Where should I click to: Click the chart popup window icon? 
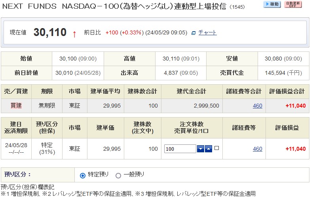(193, 33)
